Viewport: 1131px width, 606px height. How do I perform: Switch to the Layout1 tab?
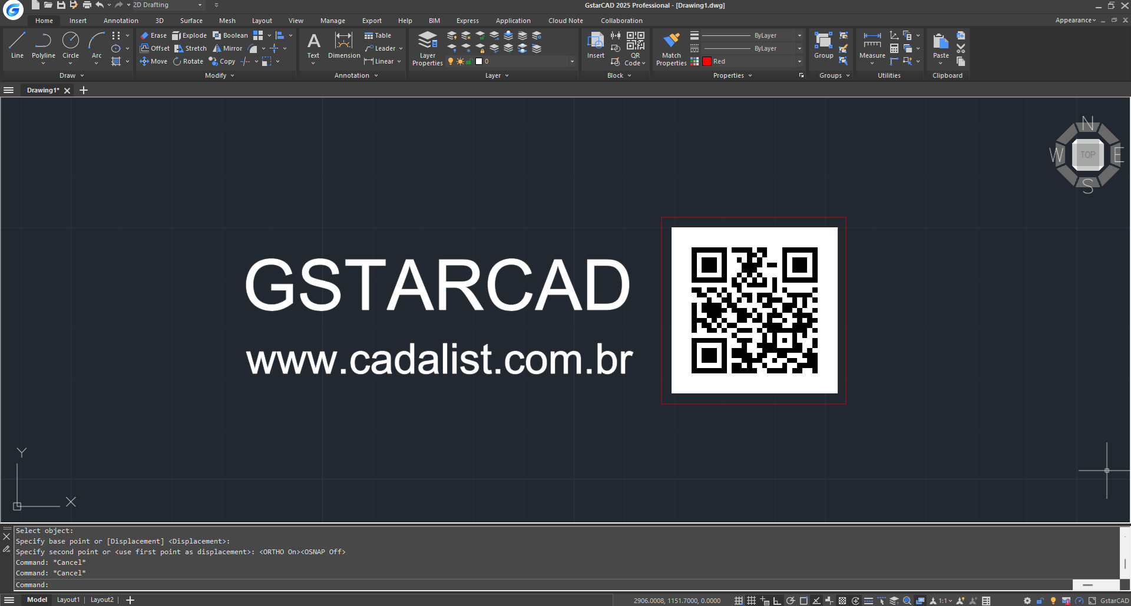(x=68, y=600)
